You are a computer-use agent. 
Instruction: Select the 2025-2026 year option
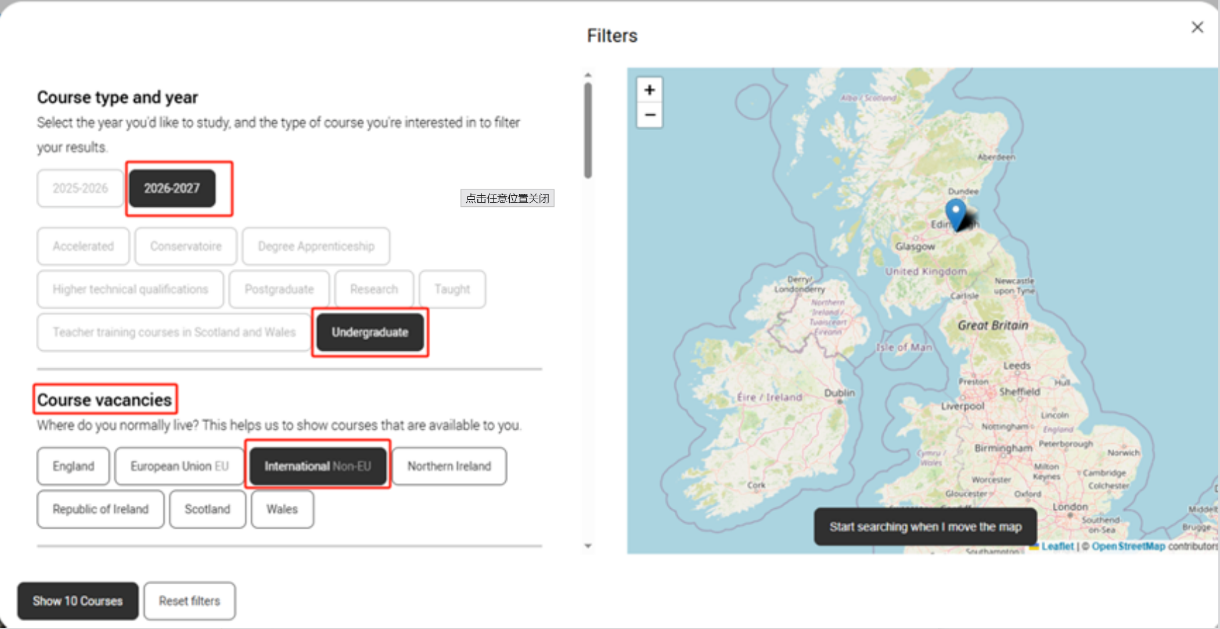click(80, 188)
